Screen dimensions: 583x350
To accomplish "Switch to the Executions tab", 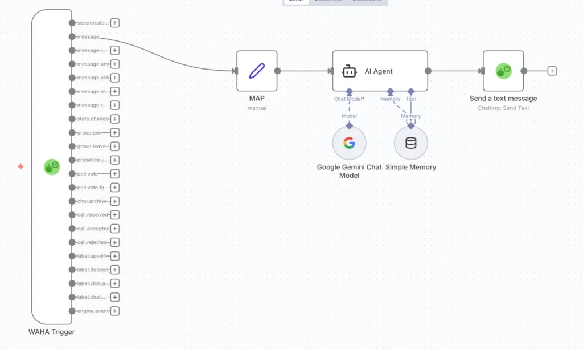I will [328, 2].
